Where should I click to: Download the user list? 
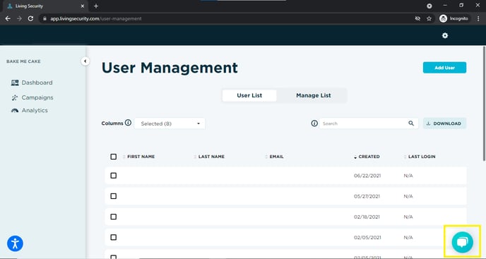pos(444,124)
